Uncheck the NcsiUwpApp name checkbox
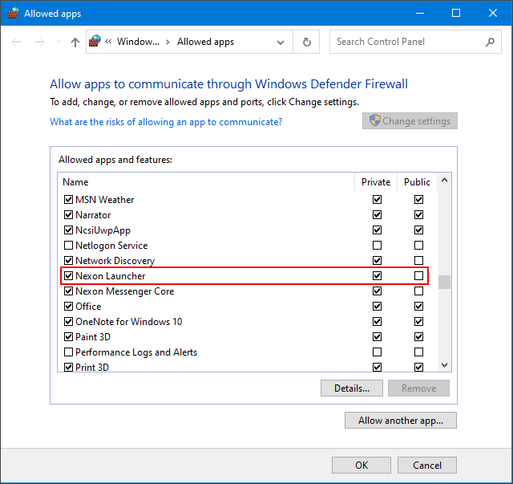The width and height of the screenshot is (513, 484). pyautogui.click(x=68, y=230)
